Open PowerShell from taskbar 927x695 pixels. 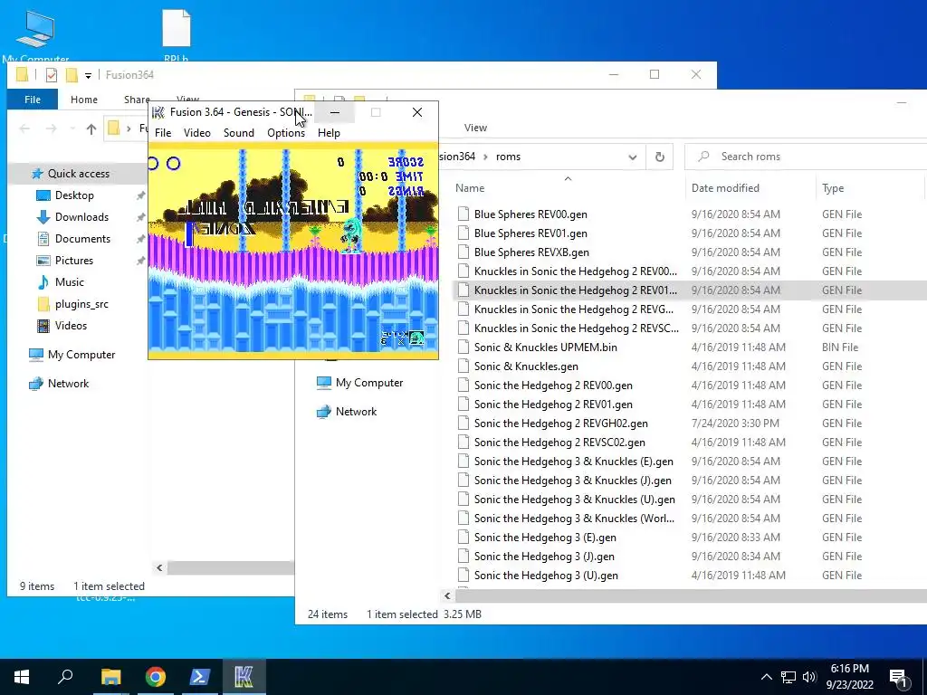tap(200, 677)
